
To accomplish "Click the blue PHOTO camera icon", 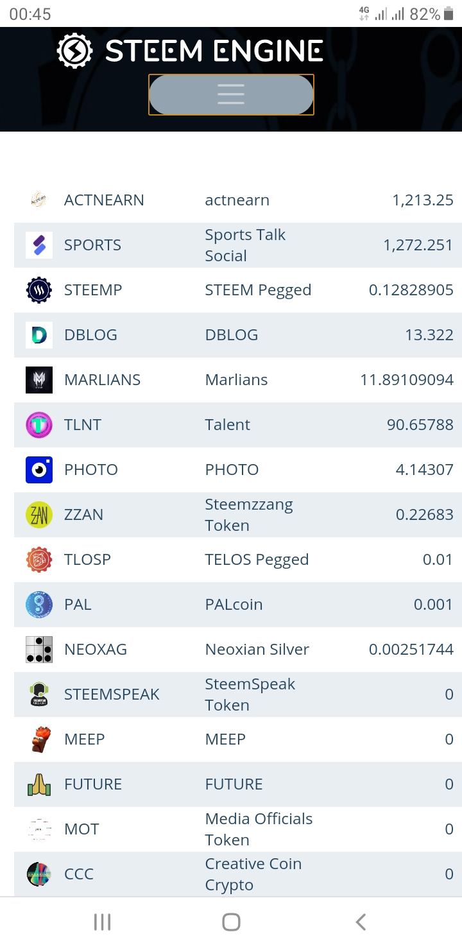I will pyautogui.click(x=39, y=470).
